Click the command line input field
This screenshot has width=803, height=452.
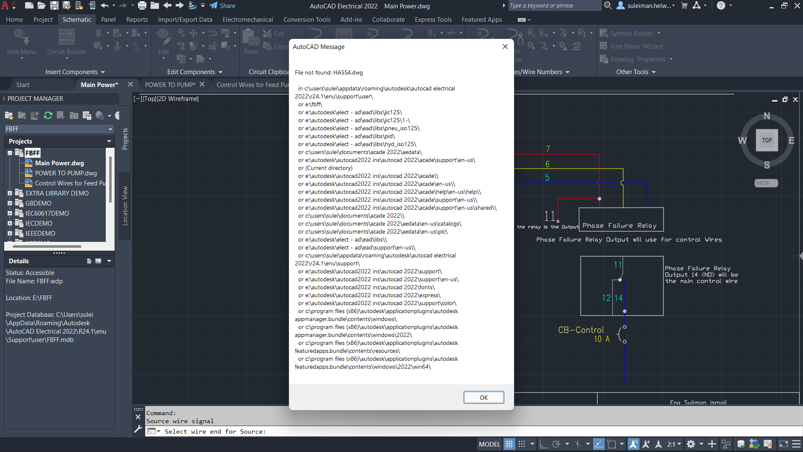click(x=293, y=431)
